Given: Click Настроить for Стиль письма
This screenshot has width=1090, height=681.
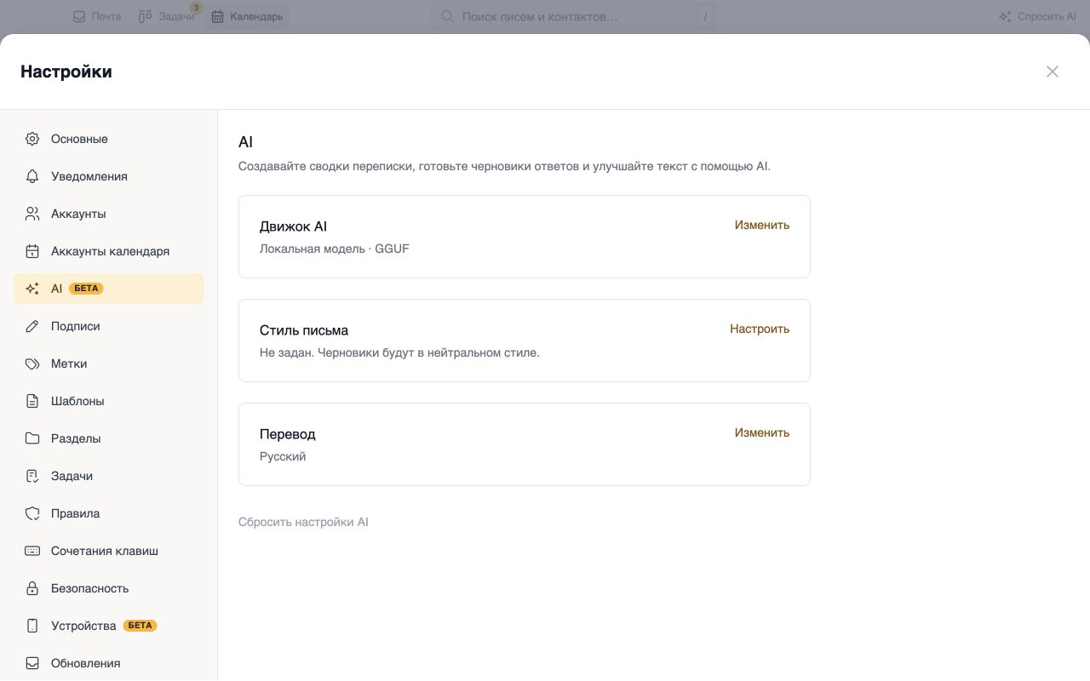Looking at the screenshot, I should click(x=760, y=329).
